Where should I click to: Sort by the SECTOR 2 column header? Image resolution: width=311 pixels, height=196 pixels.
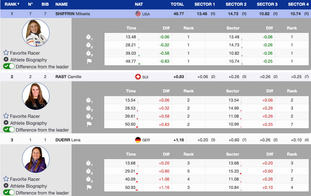coord(236,4)
